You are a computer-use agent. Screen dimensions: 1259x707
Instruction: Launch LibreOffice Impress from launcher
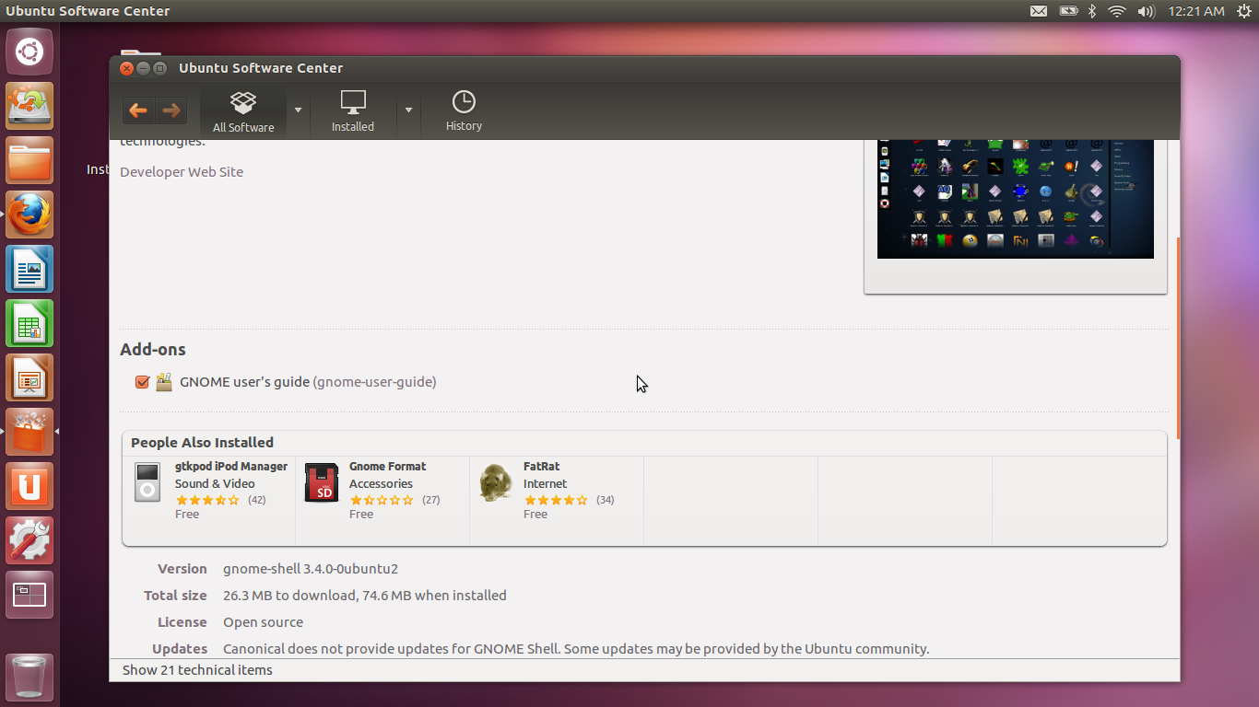pyautogui.click(x=29, y=377)
